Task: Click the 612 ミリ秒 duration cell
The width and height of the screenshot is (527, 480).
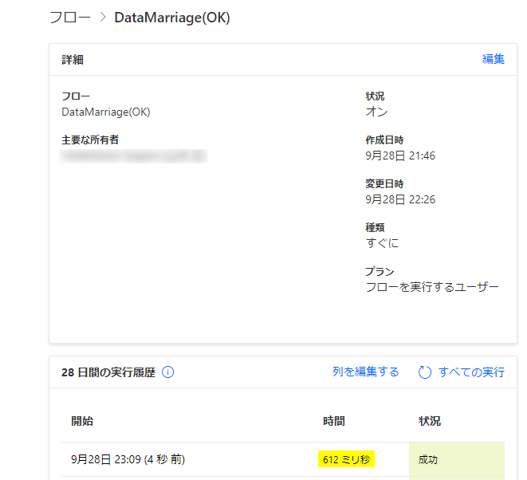Action: click(346, 459)
